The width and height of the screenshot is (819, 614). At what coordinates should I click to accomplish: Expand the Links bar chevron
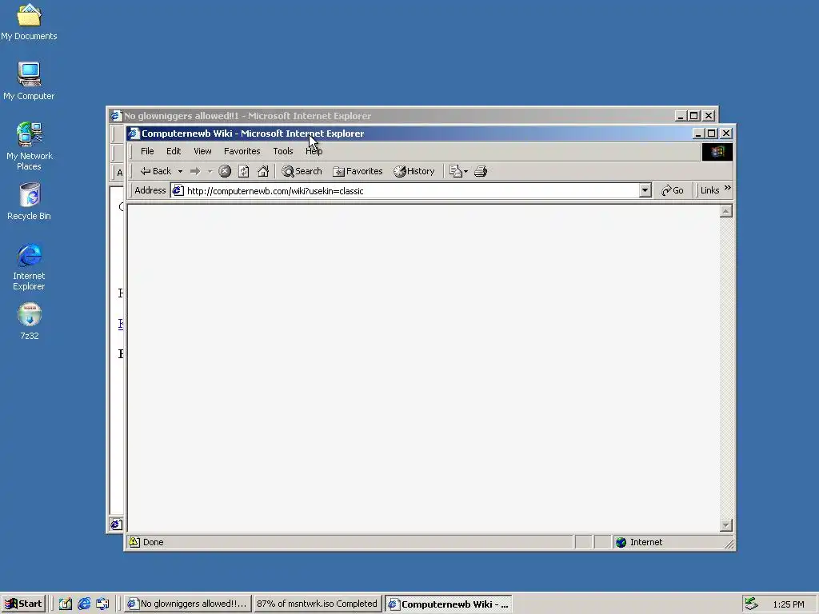728,187
